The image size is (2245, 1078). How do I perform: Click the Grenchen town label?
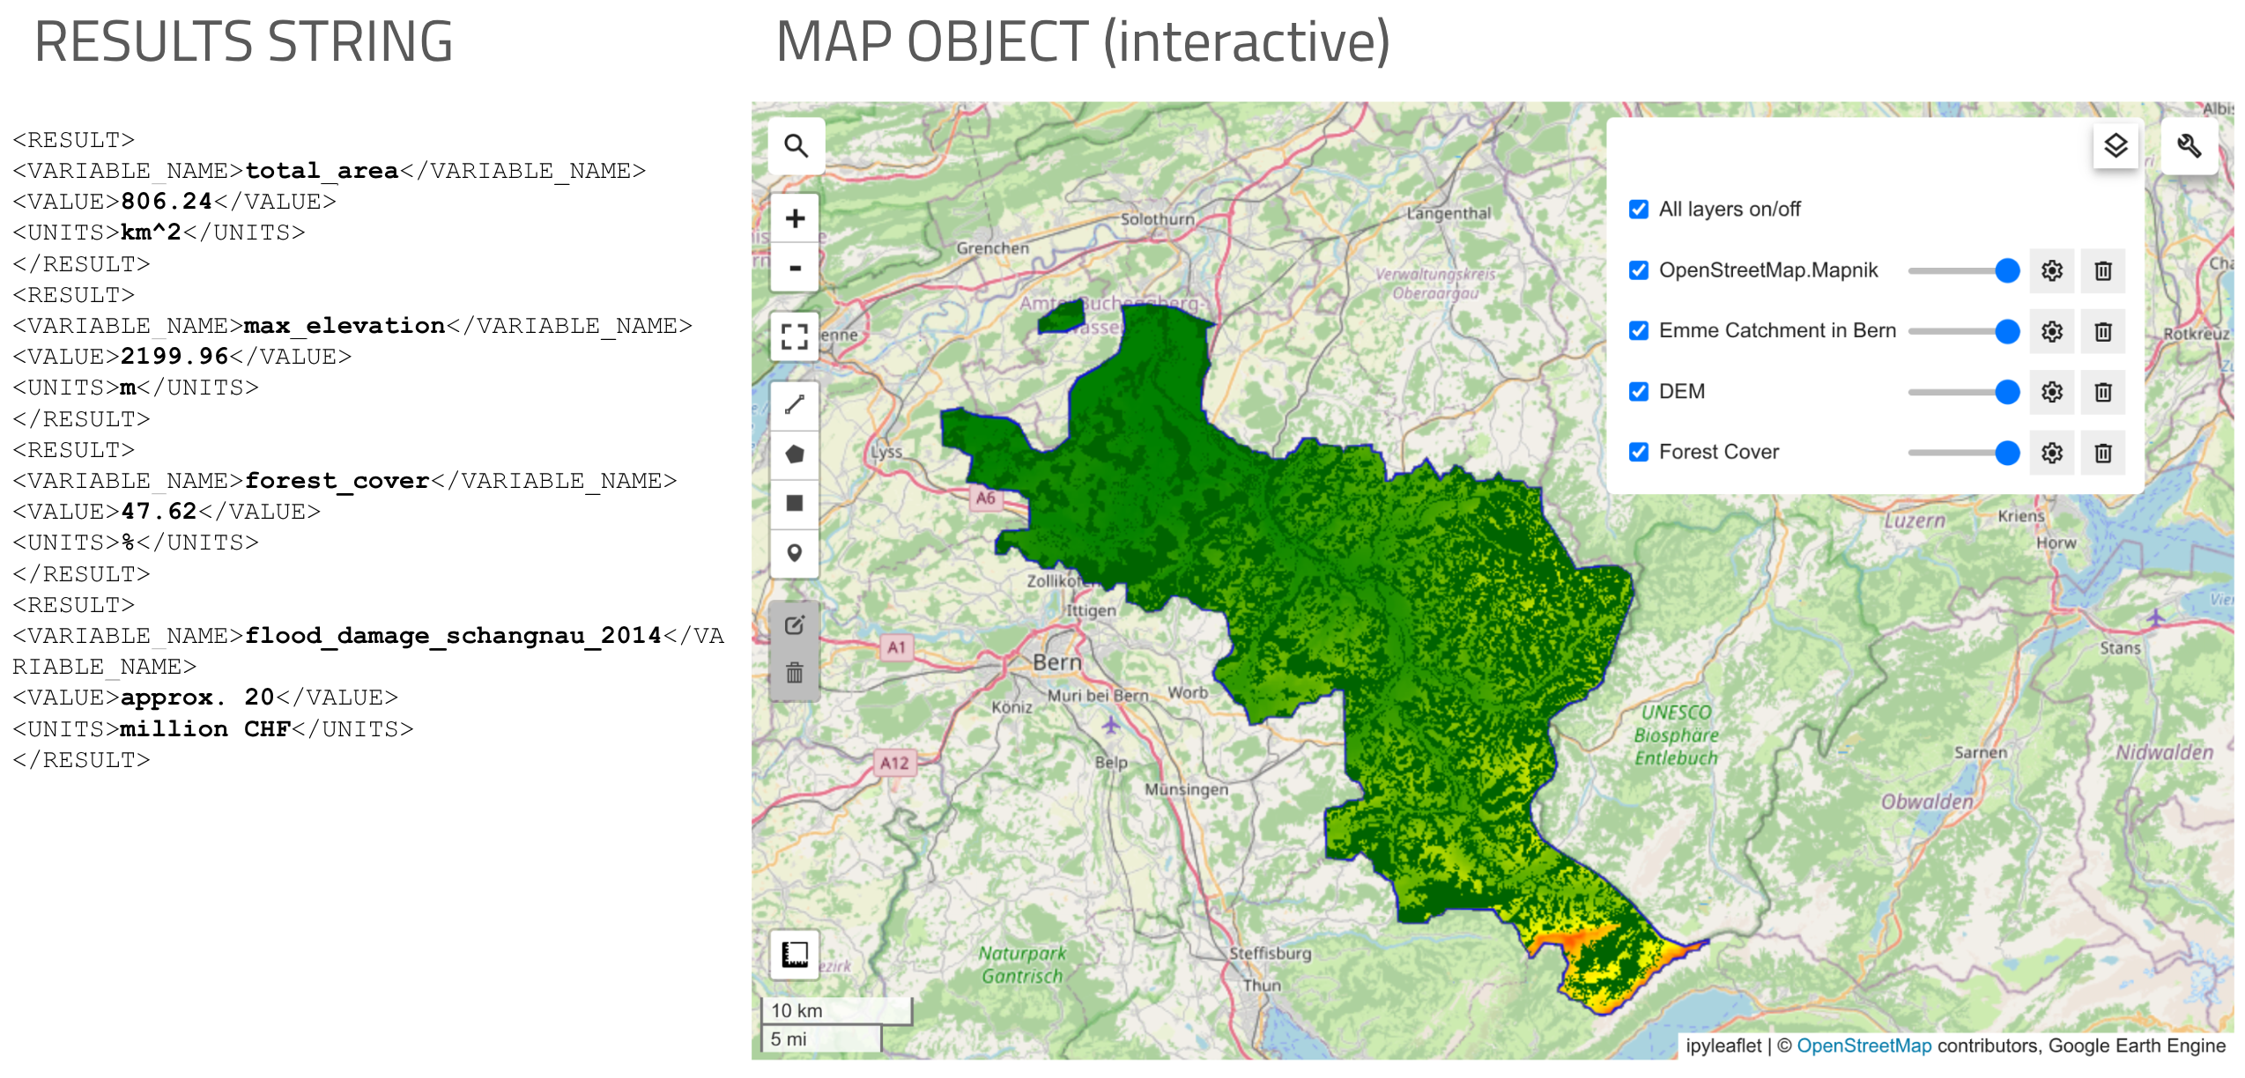[993, 248]
